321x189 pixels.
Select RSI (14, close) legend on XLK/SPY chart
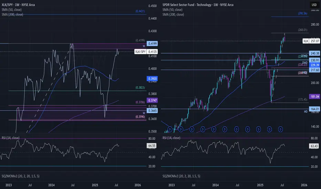click(10, 138)
